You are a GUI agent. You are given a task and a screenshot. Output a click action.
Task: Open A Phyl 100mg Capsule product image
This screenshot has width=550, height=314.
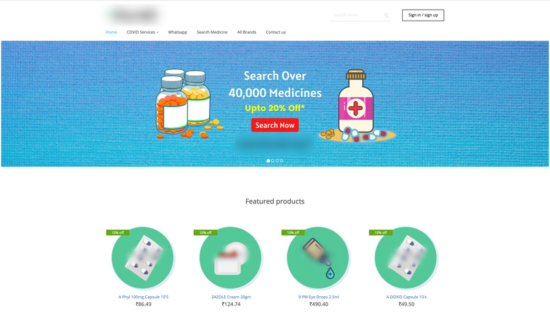point(143,258)
